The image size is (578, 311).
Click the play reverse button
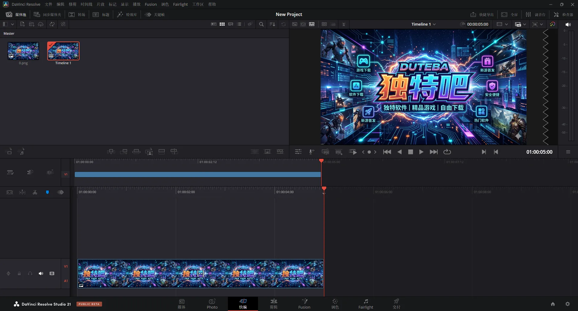point(399,152)
